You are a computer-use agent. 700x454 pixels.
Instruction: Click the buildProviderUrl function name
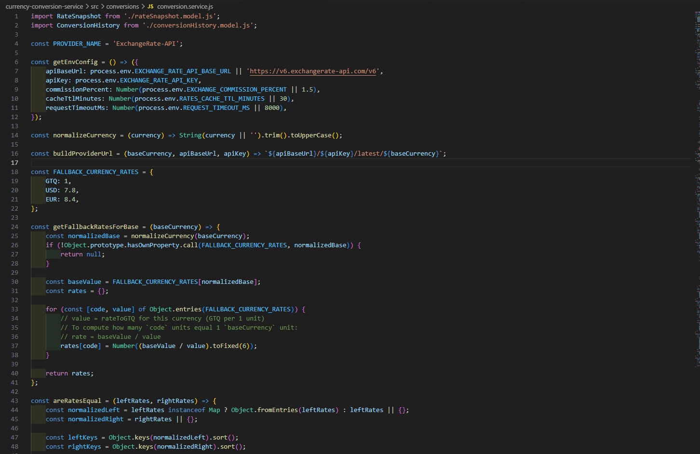[82, 154]
